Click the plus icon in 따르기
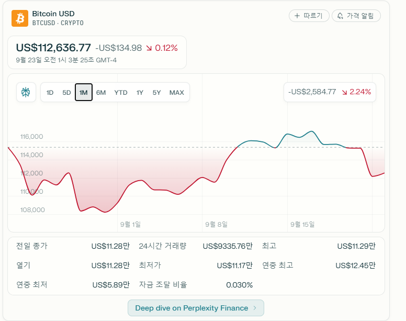Image resolution: width=406 pixels, height=321 pixels. coord(297,16)
